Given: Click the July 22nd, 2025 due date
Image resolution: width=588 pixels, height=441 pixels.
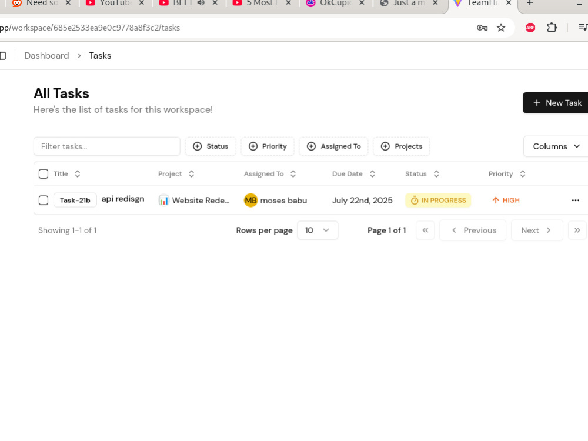Looking at the screenshot, I should 362,201.
